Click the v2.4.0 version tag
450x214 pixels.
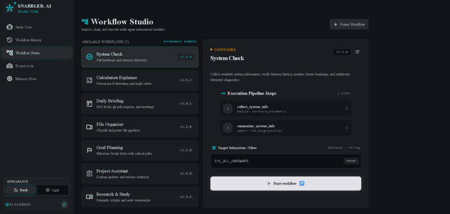pos(186,174)
